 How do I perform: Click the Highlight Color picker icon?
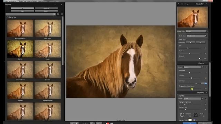[x=194, y=120]
